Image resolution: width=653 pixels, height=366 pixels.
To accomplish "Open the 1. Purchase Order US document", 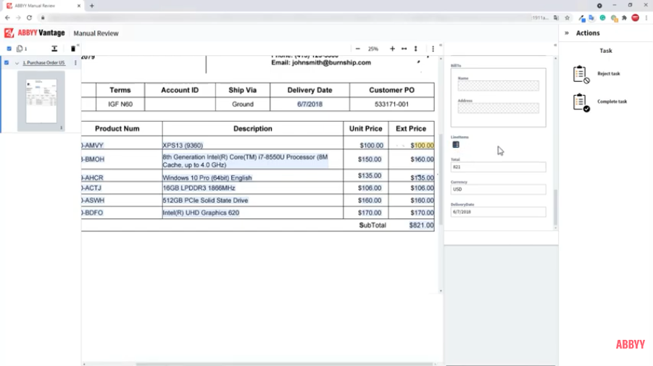I will tap(43, 63).
